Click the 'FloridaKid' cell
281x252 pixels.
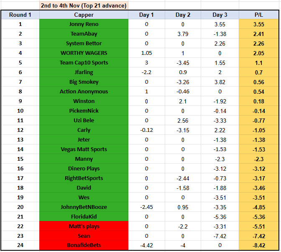coord(84,217)
